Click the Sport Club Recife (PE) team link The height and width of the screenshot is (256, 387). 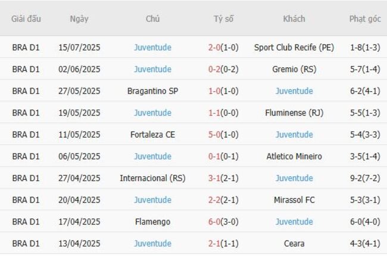pos(294,47)
